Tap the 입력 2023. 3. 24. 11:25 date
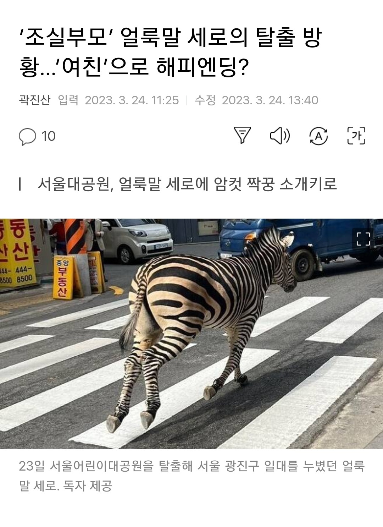Viewport: 383px width, 527px height. (x=118, y=100)
